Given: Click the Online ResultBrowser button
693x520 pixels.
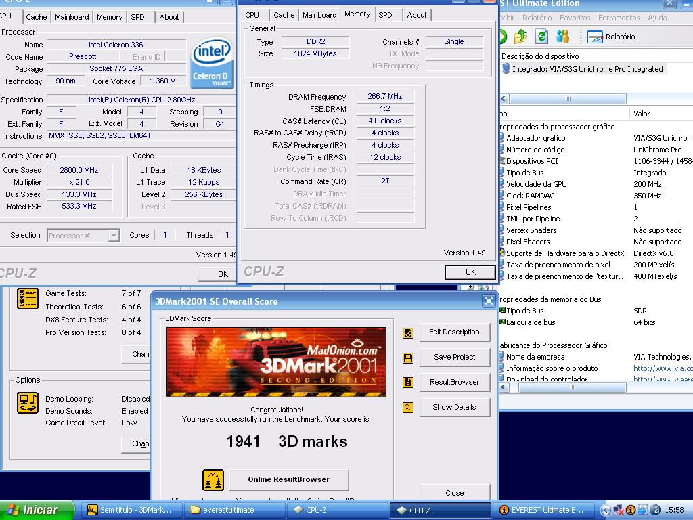Looking at the screenshot, I should (x=288, y=479).
